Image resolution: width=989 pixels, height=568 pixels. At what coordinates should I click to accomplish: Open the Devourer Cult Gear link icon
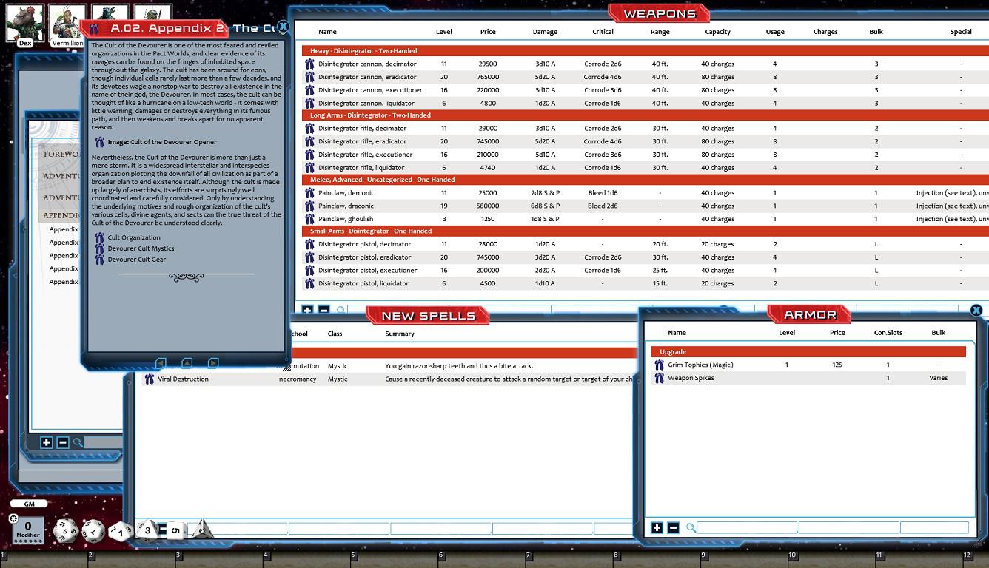pos(100,260)
